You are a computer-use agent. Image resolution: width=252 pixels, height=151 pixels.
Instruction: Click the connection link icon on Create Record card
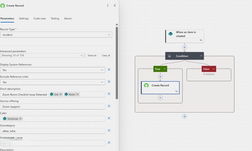pyautogui.click(x=176, y=91)
